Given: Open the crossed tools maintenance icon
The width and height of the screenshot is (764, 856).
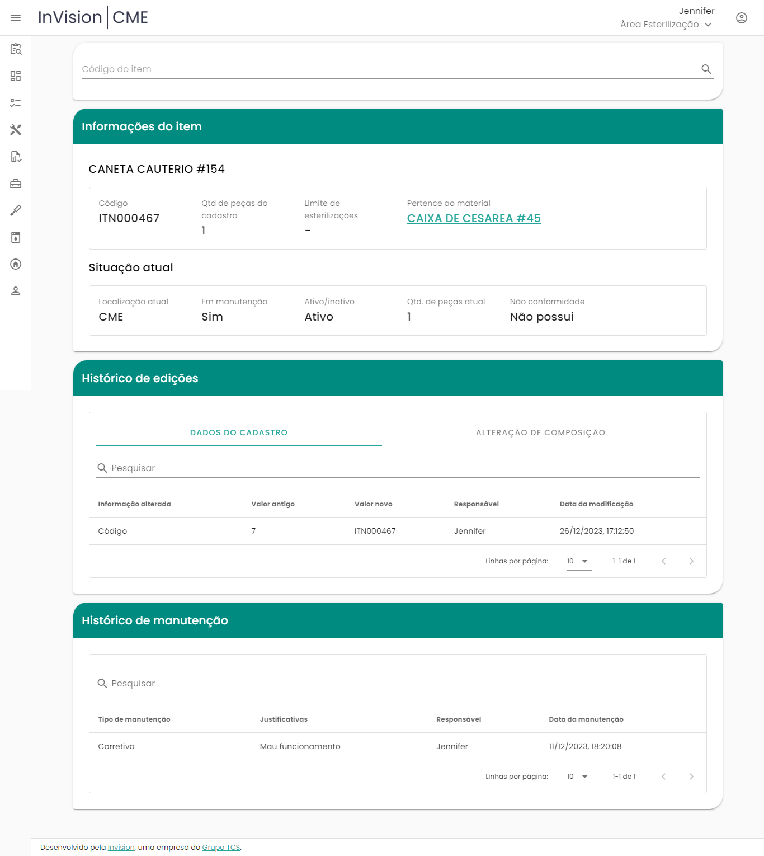Looking at the screenshot, I should point(16,130).
